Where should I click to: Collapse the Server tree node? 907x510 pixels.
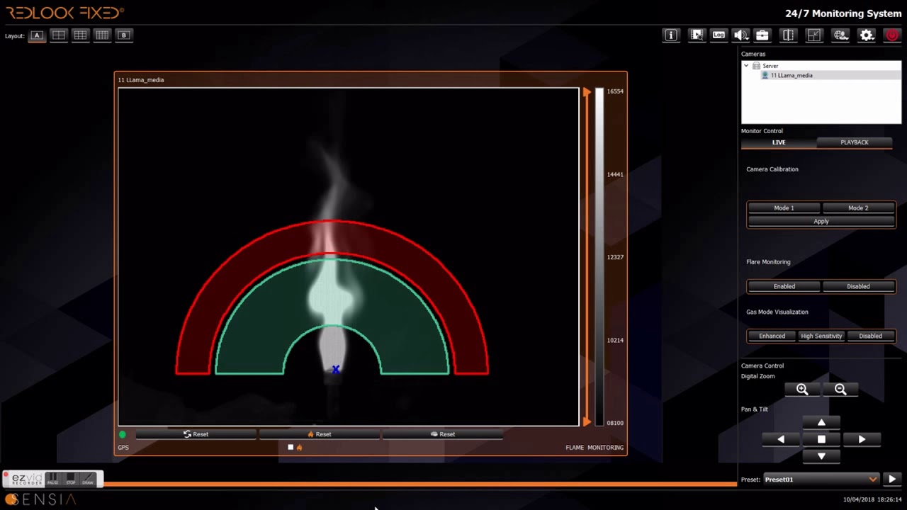[746, 66]
